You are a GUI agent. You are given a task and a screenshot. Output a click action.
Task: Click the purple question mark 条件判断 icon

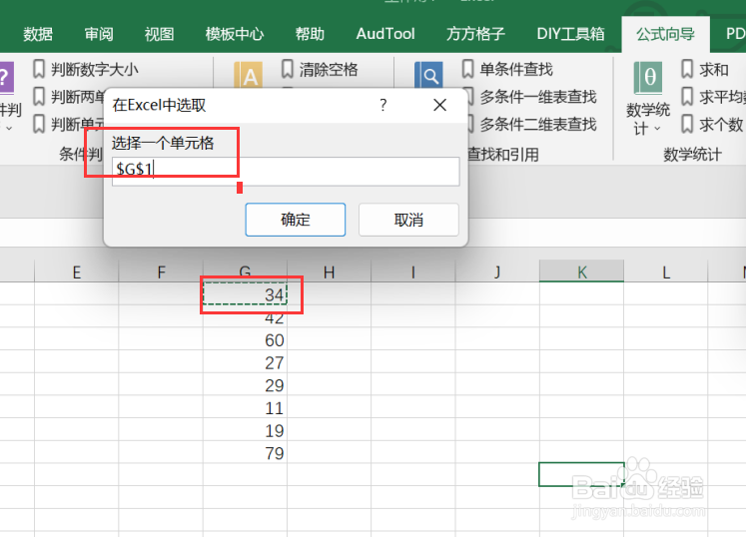coord(6,77)
